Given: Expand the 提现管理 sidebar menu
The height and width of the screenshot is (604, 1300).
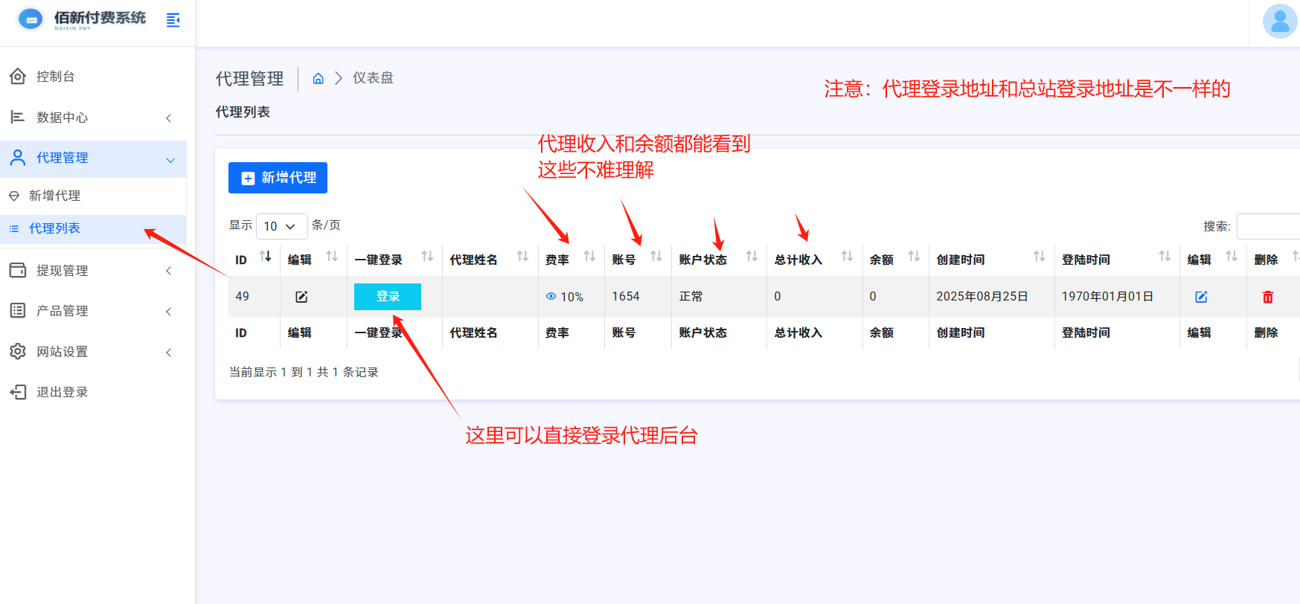Looking at the screenshot, I should point(93,271).
